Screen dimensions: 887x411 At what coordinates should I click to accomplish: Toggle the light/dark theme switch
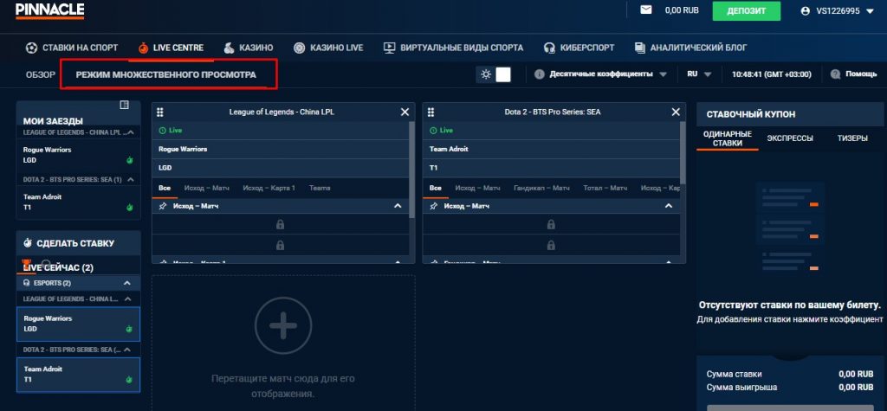click(495, 74)
